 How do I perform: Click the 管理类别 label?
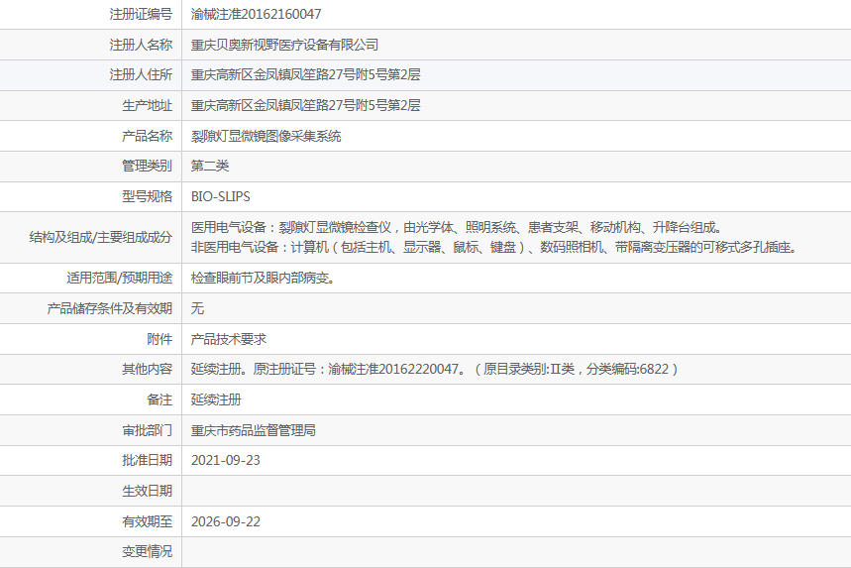click(x=147, y=166)
